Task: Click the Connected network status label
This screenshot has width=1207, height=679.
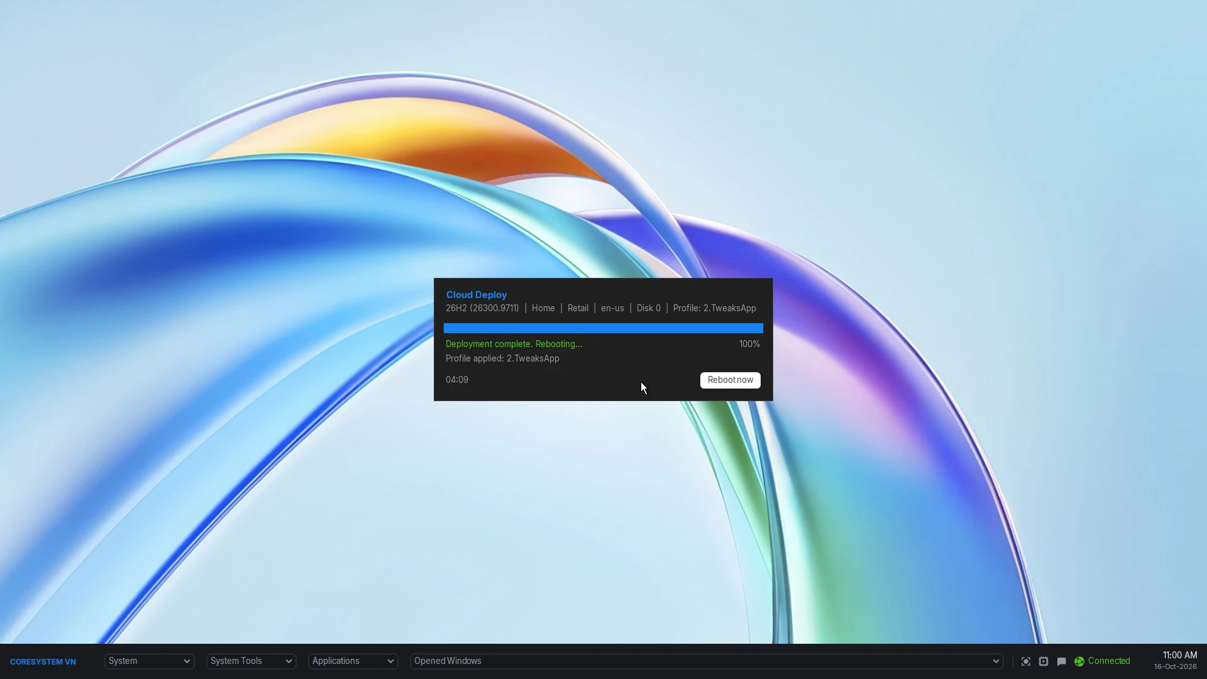Action: tap(1109, 661)
